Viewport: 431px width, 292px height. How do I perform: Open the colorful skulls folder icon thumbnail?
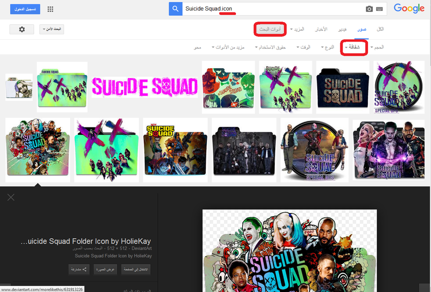(x=228, y=87)
